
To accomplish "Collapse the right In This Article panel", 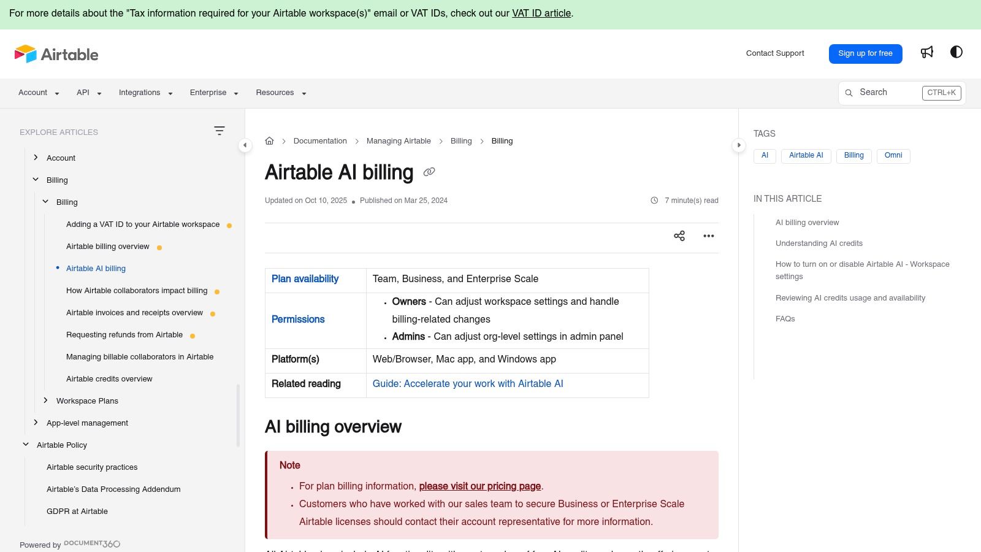I will pos(739,145).
